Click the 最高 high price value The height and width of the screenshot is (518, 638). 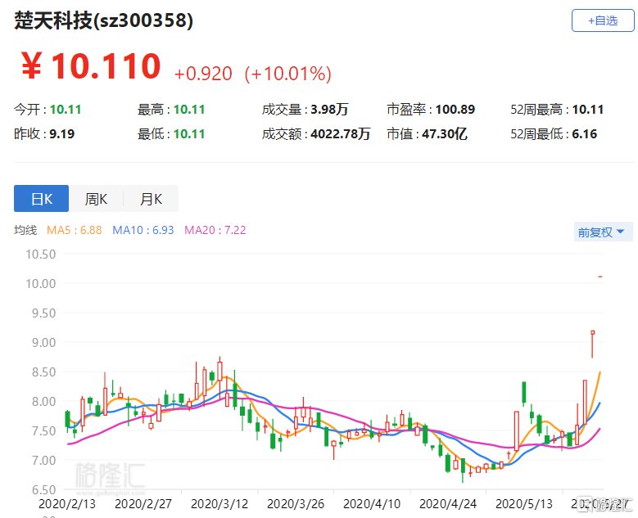(189, 110)
